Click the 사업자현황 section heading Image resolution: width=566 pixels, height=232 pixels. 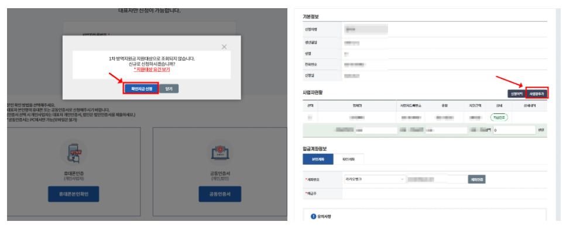pyautogui.click(x=313, y=92)
